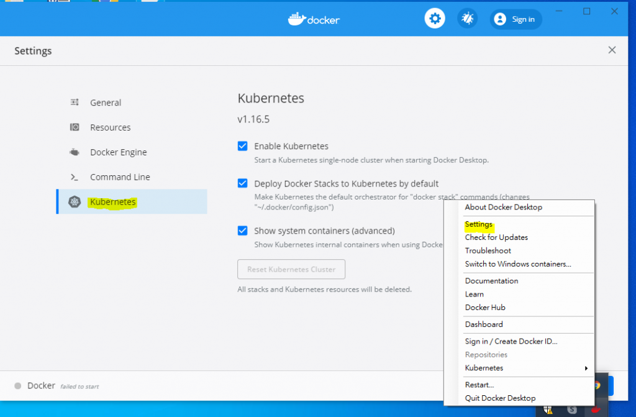Click the Docker Engine whale icon in sidebar
The image size is (636, 417).
click(x=75, y=152)
